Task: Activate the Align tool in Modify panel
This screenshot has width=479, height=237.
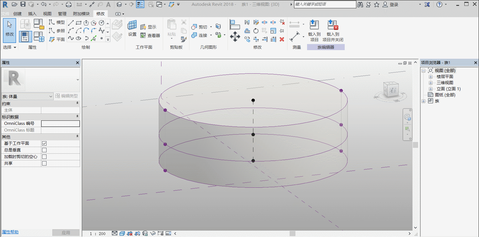Action: point(235,25)
